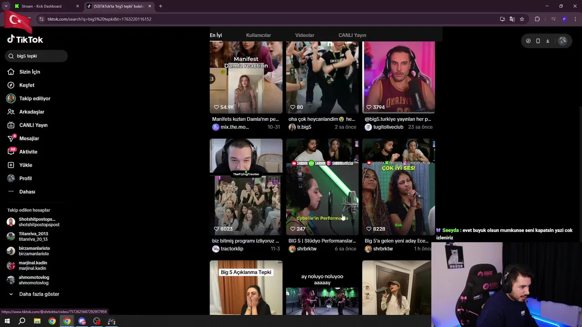Install app icon in address bar

tap(502, 19)
